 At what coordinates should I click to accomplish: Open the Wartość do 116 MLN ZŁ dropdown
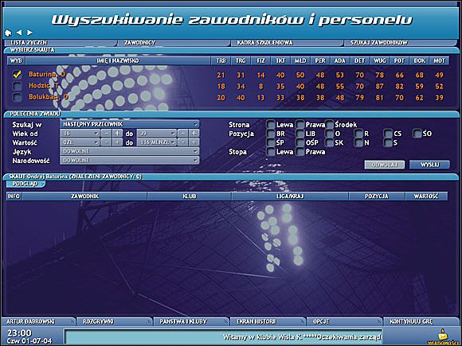click(156, 142)
